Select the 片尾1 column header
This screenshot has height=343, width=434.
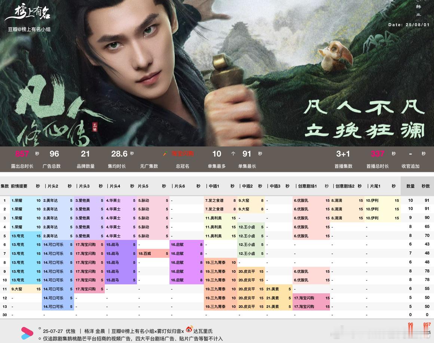click(x=375, y=186)
